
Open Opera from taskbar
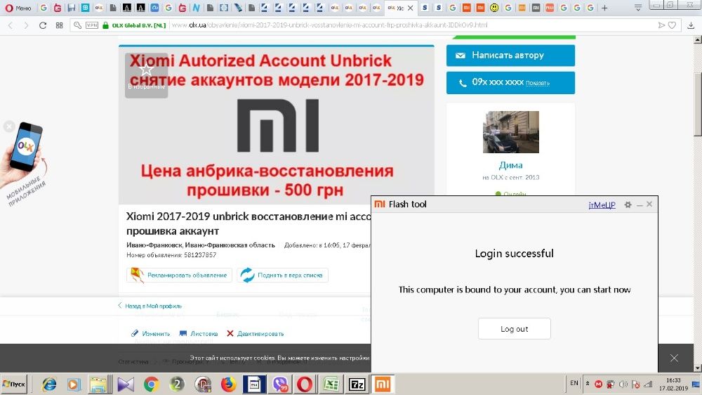[305, 384]
